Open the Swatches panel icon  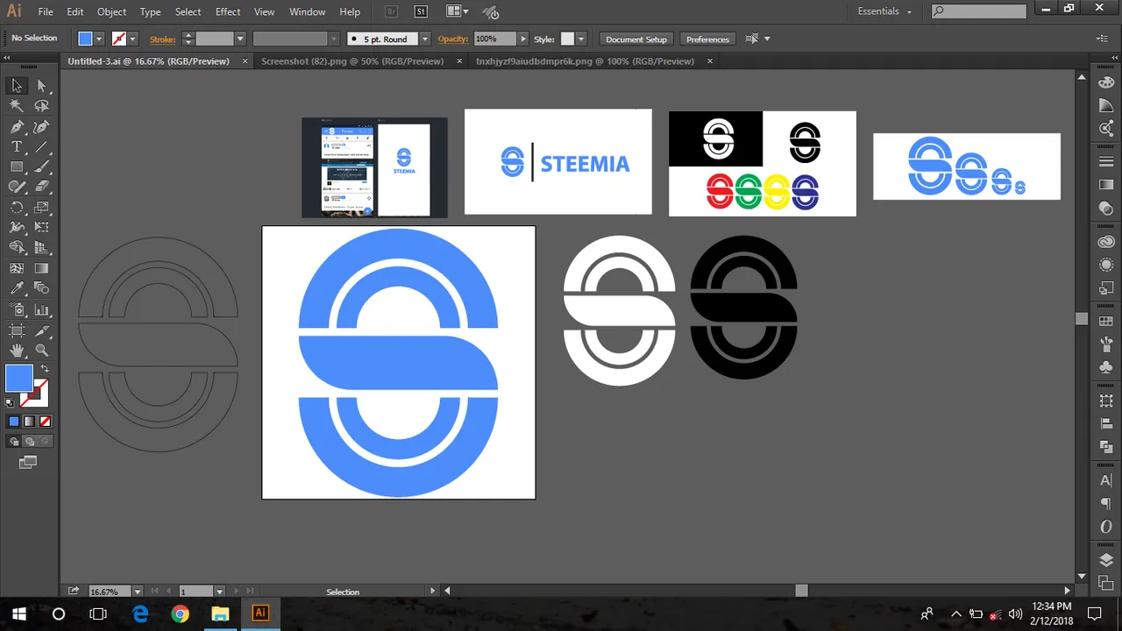coord(1106,322)
